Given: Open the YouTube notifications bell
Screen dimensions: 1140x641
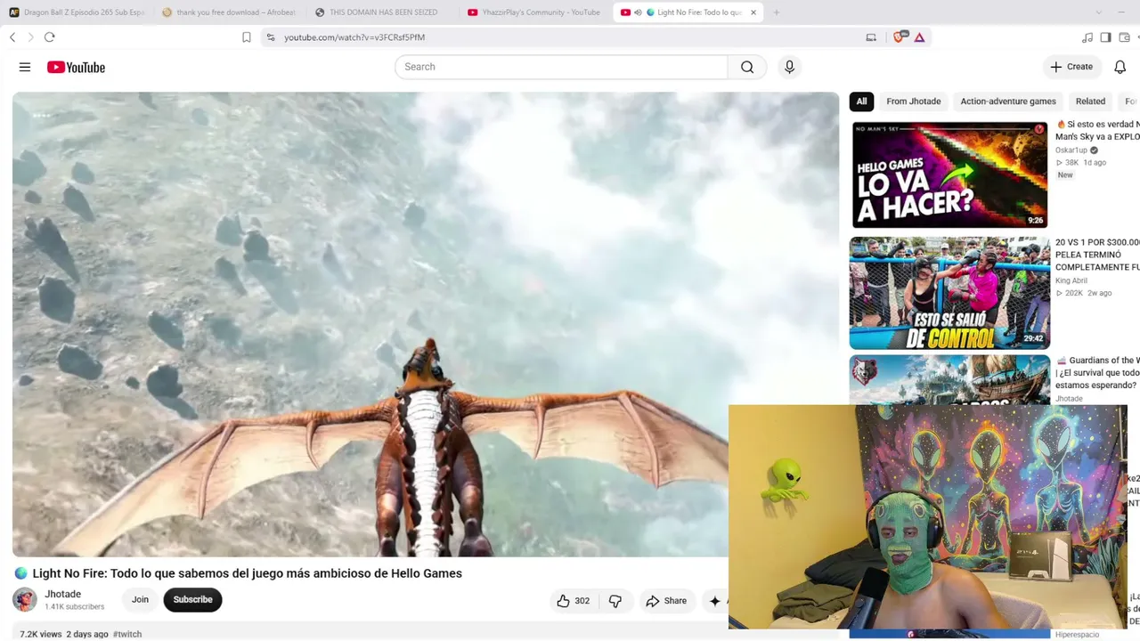Looking at the screenshot, I should (1120, 67).
